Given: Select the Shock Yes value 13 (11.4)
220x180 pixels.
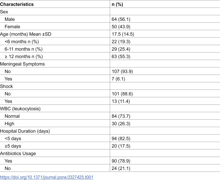Looking at the screenshot, I should (x=121, y=101).
